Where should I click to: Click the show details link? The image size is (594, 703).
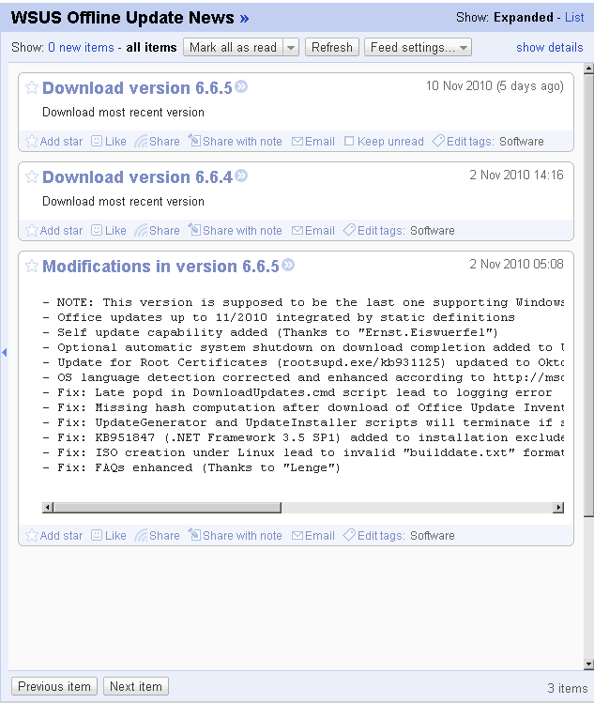[x=549, y=48]
